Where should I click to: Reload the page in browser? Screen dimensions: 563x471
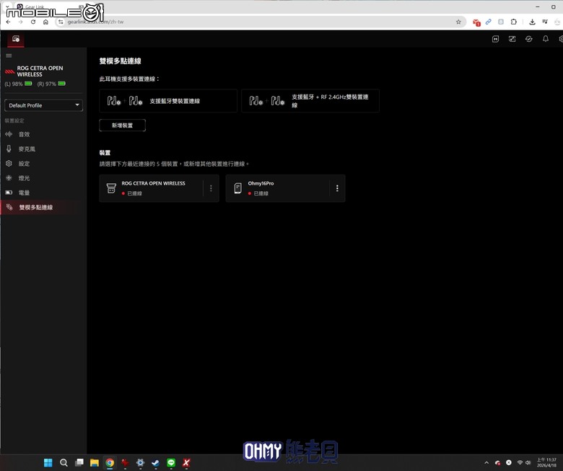[x=33, y=22]
